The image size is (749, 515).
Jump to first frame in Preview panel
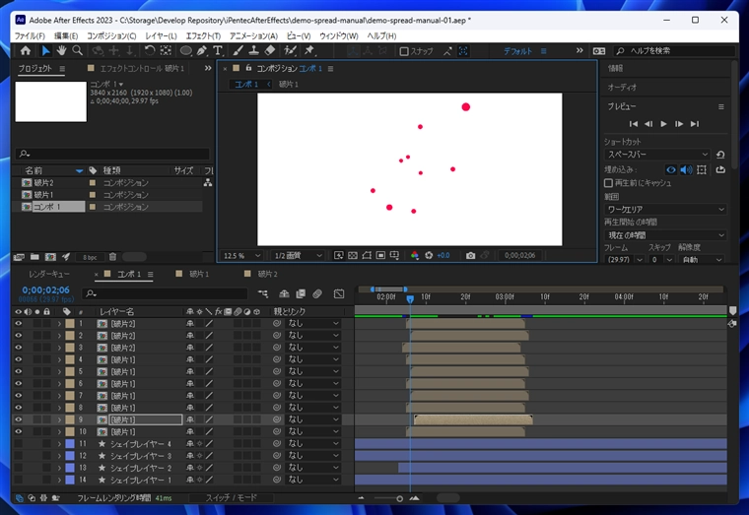point(634,124)
